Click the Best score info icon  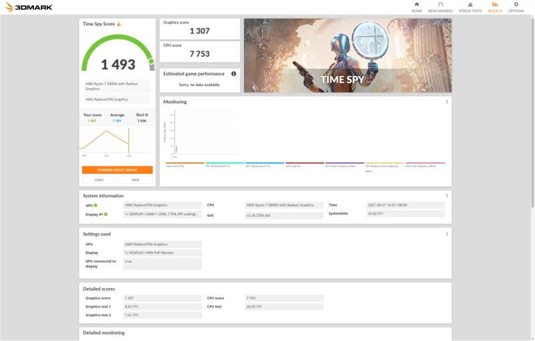(147, 115)
